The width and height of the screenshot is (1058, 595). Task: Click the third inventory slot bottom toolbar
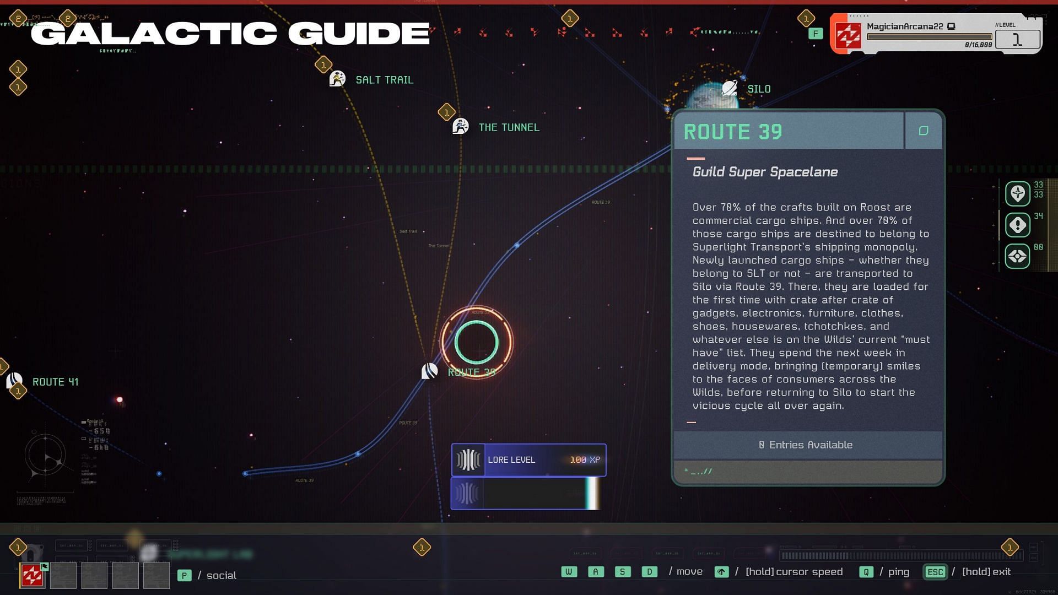point(94,574)
